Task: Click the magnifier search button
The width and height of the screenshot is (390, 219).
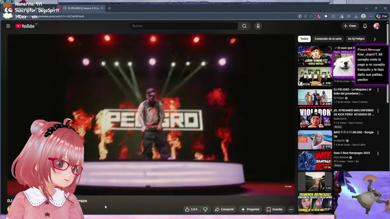Action: 244,26
